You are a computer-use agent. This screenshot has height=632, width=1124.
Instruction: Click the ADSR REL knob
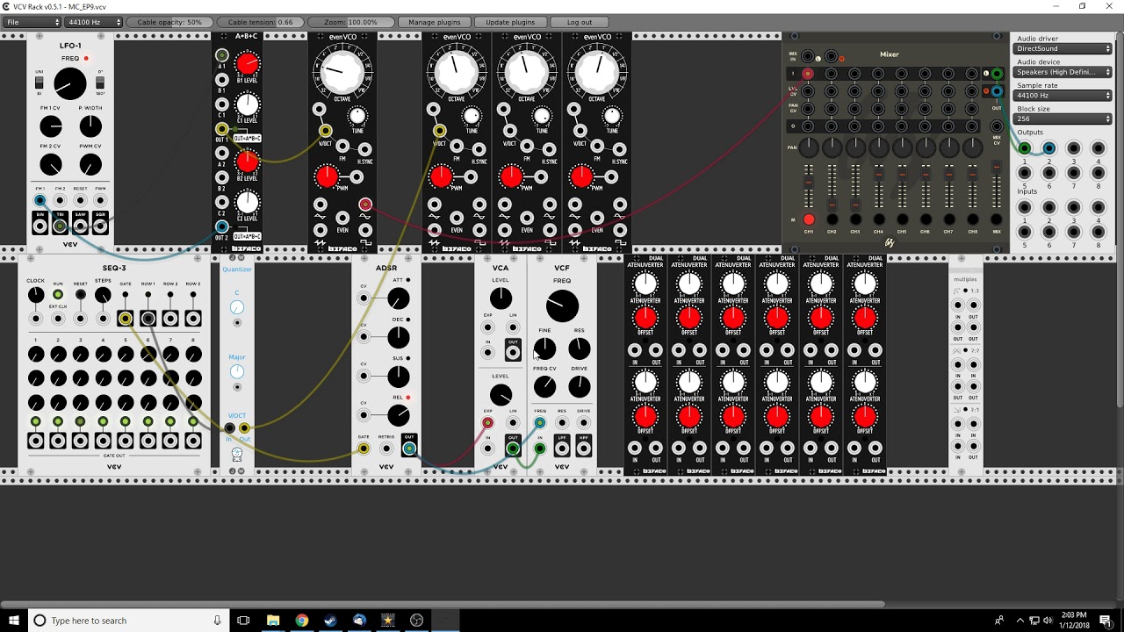[399, 415]
